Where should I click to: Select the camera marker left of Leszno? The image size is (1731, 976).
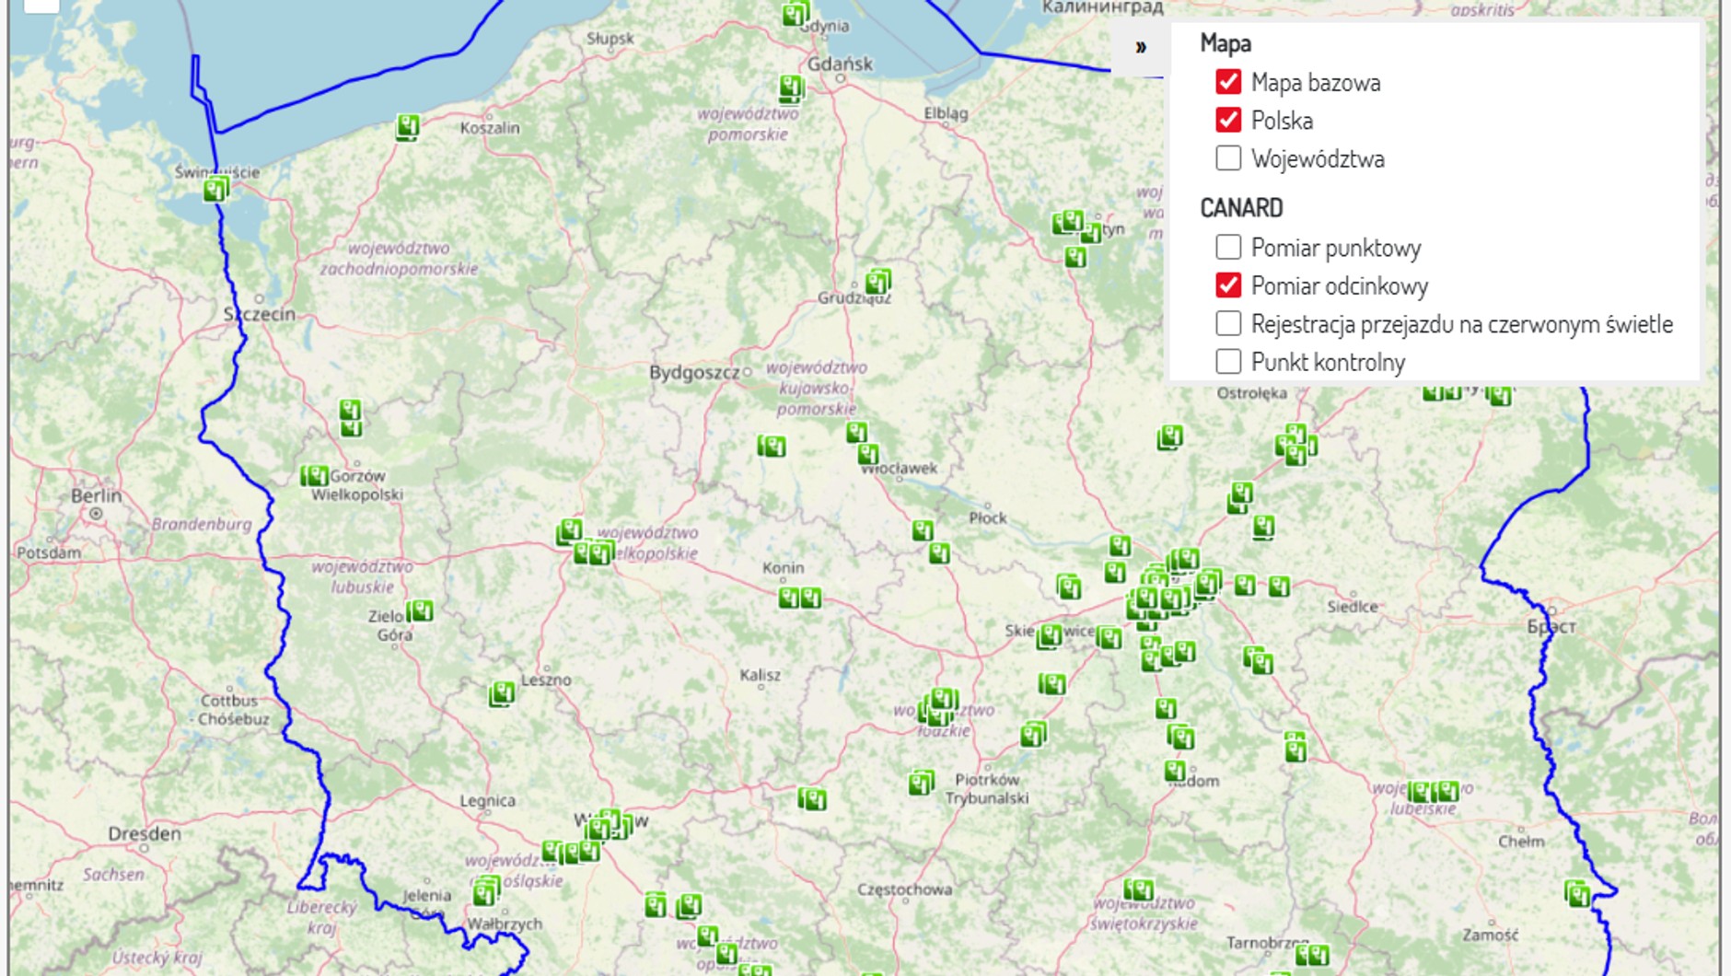502,692
